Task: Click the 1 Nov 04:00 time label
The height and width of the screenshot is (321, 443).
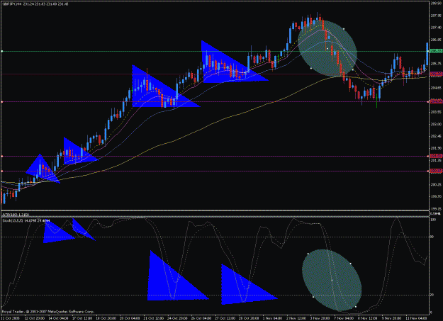Action: (x=272, y=318)
